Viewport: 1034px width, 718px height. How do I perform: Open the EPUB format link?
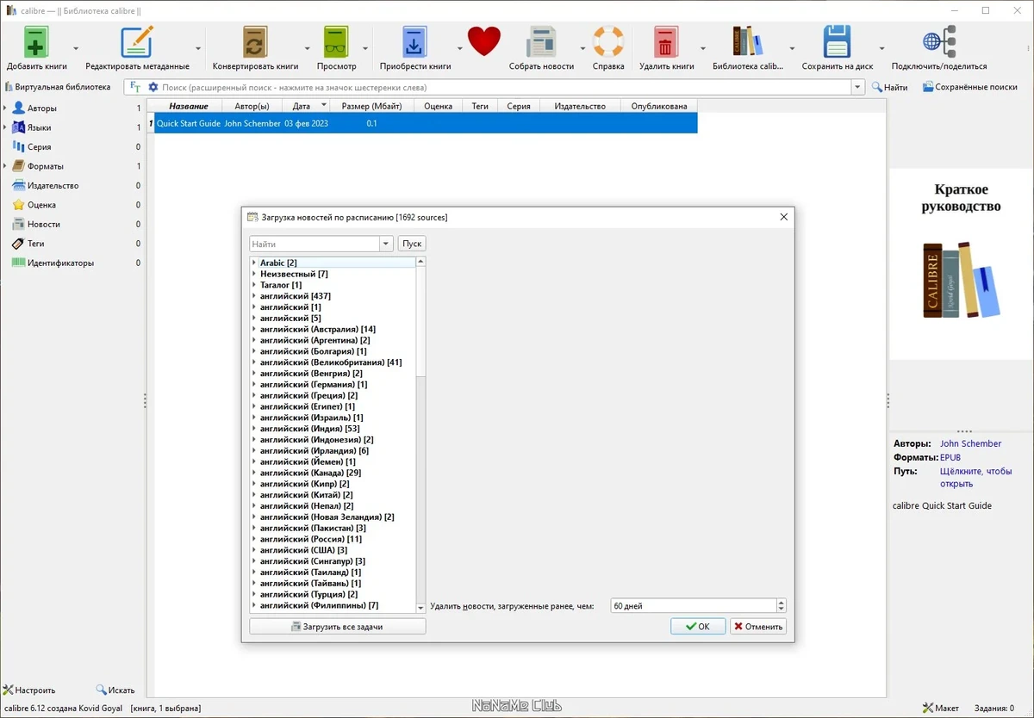950,458
